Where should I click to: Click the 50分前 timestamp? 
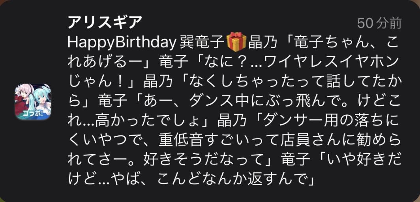tap(379, 23)
